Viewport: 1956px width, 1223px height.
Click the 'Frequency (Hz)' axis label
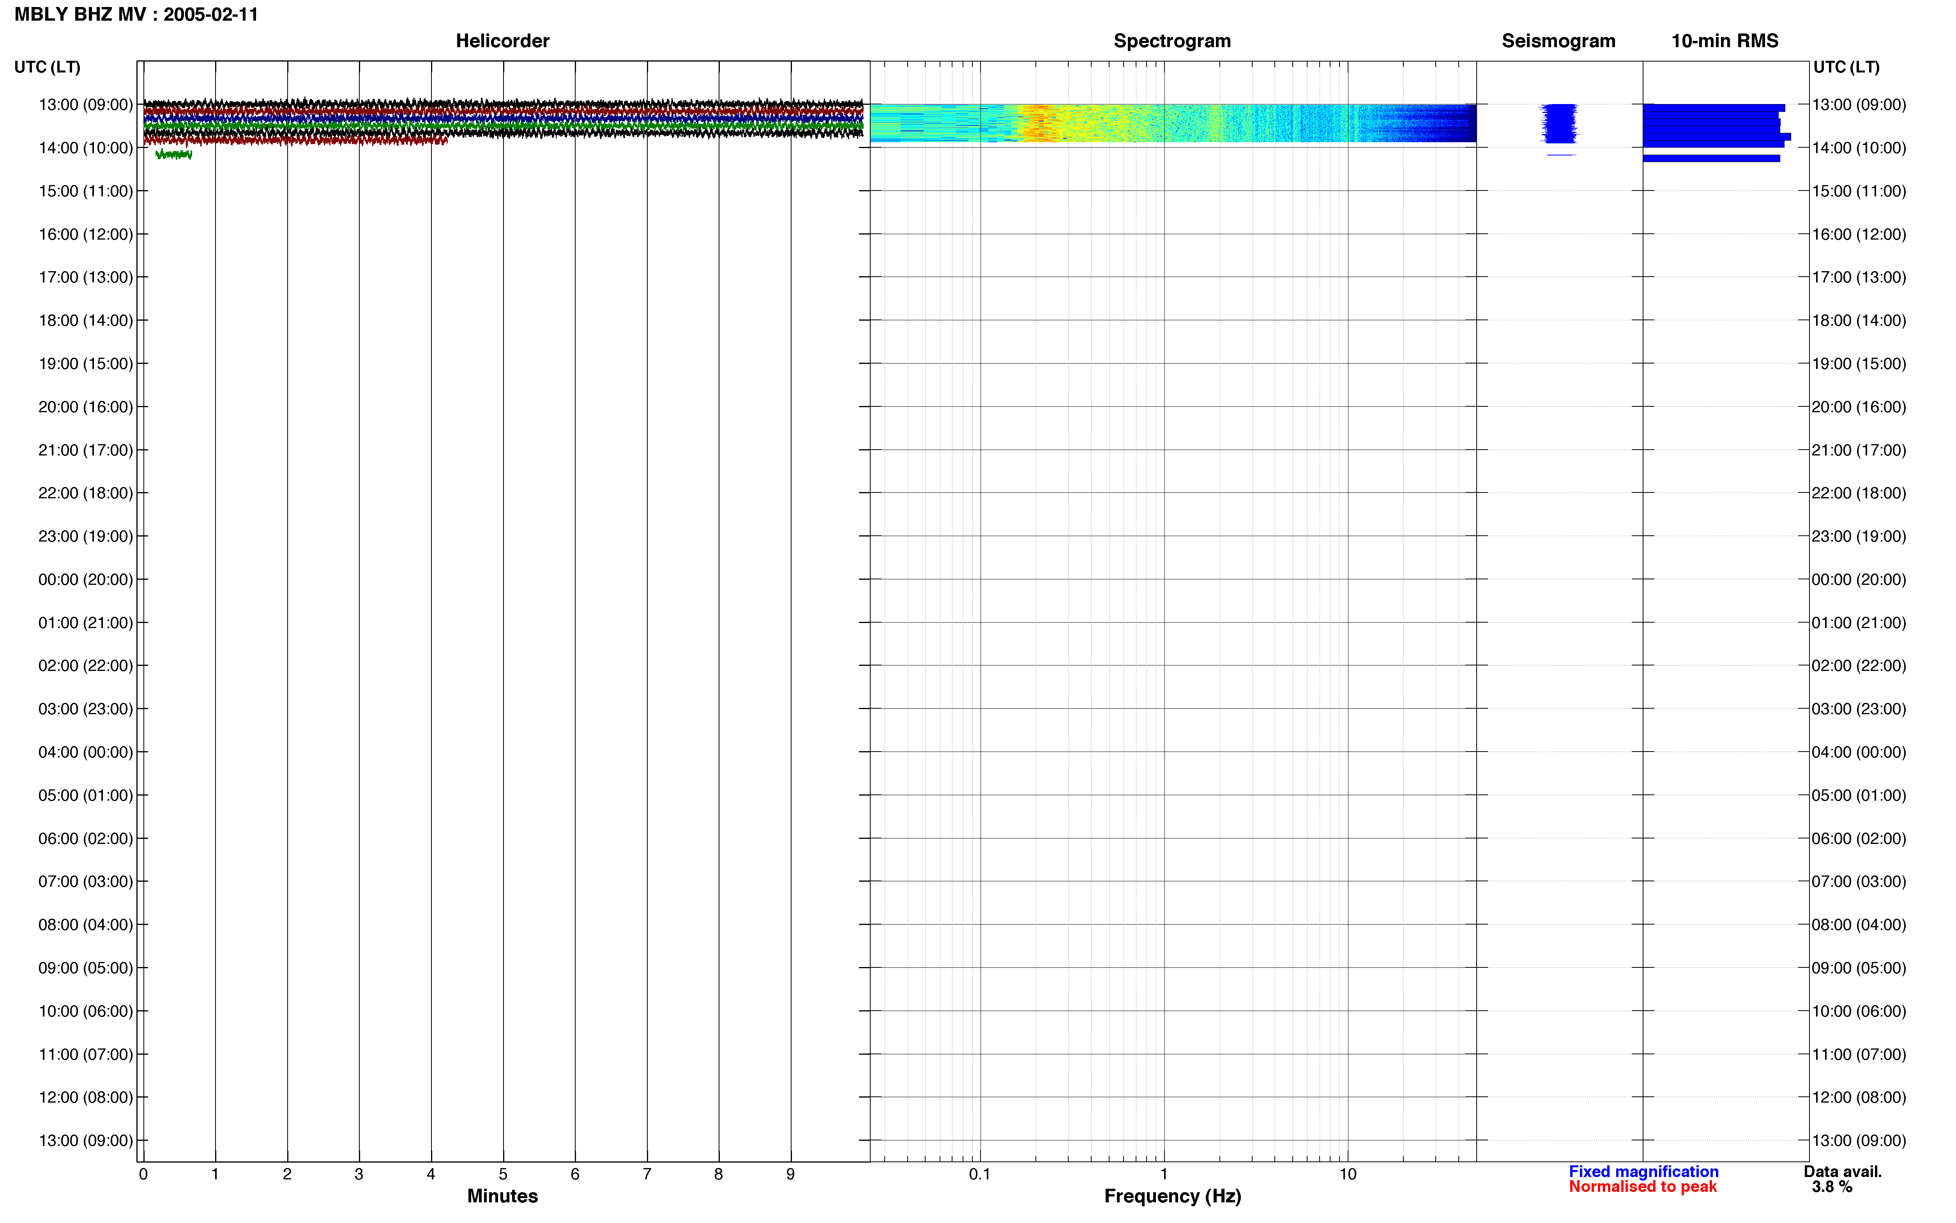[x=1172, y=1196]
